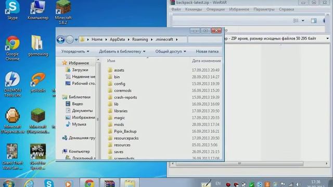The height and width of the screenshot is (187, 333).
Task: Open the recent locations dropdown arrow
Action: tap(76, 39)
